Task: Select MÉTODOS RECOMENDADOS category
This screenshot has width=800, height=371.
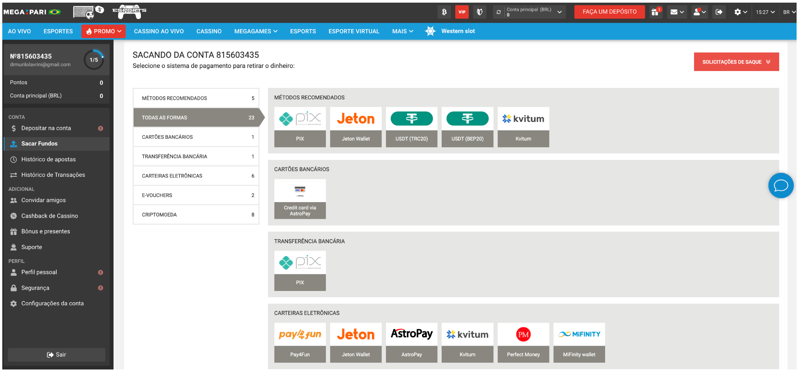Action: [196, 98]
